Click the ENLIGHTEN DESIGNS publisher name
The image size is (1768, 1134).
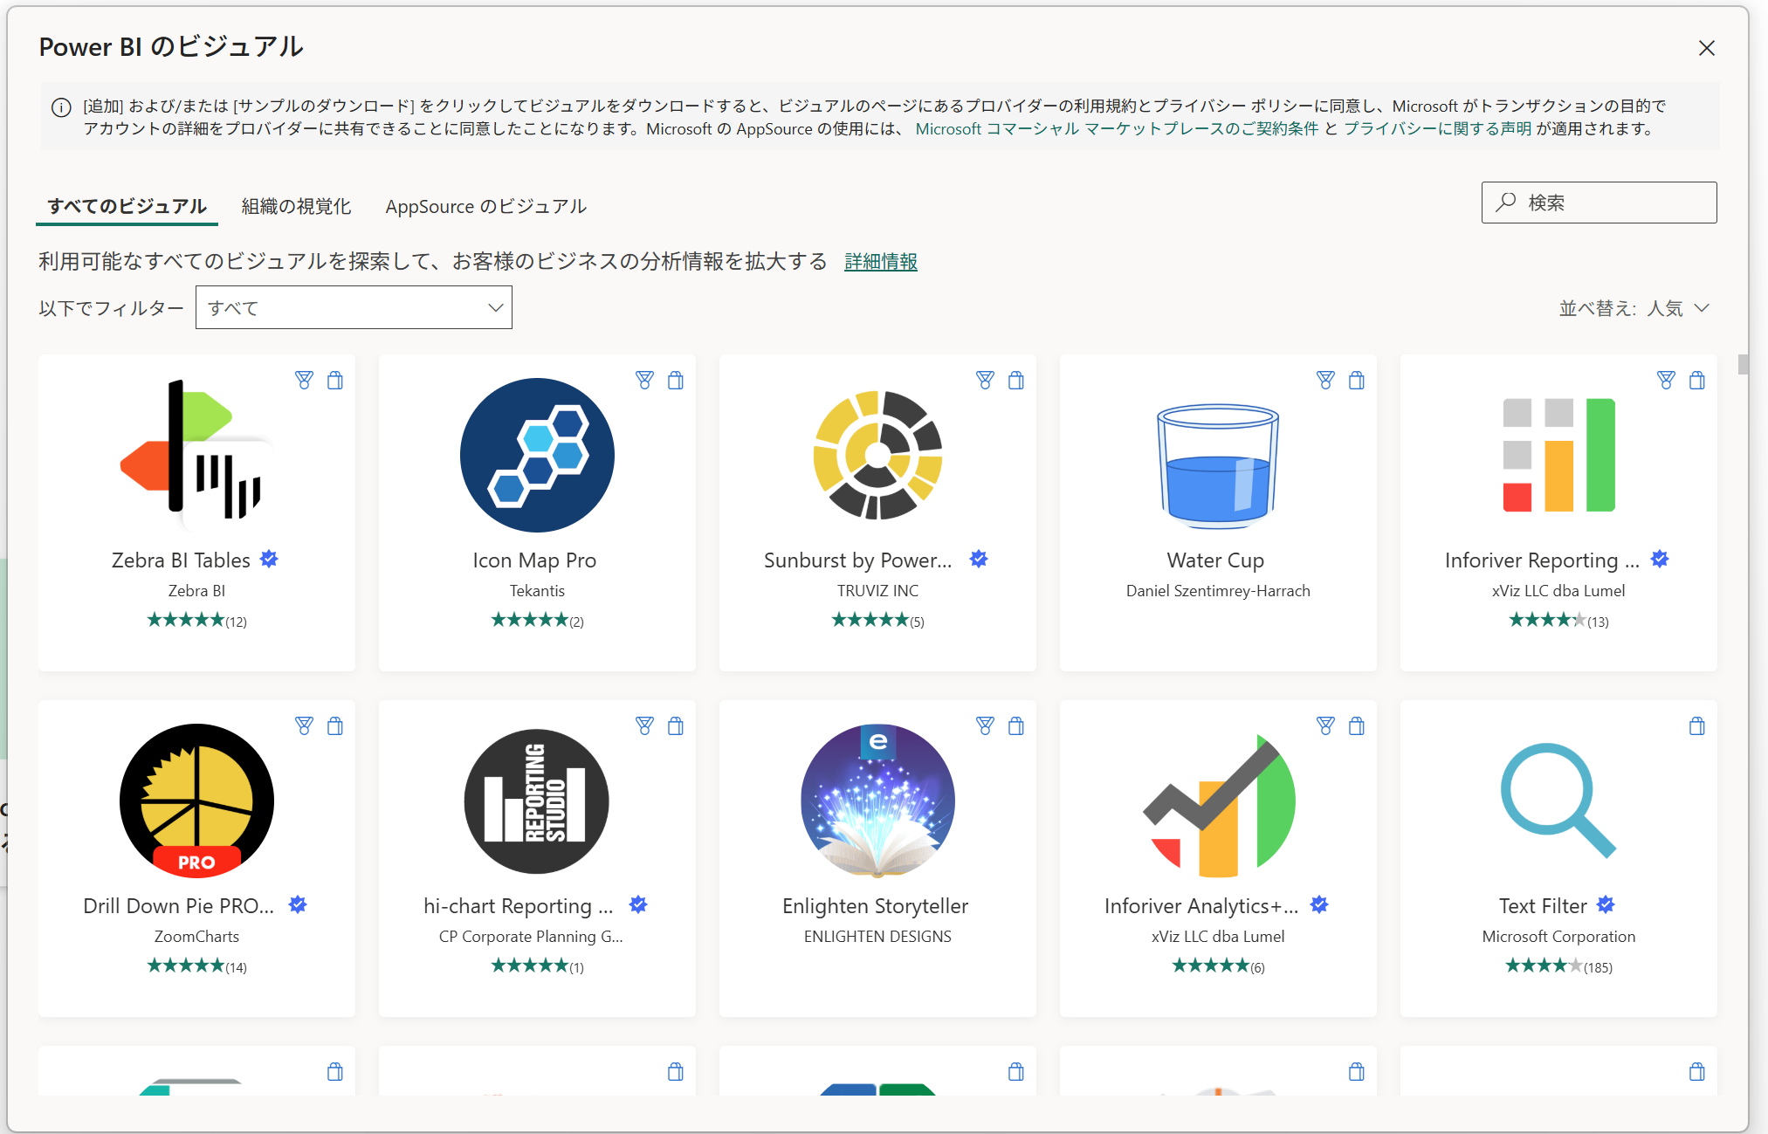(x=877, y=936)
